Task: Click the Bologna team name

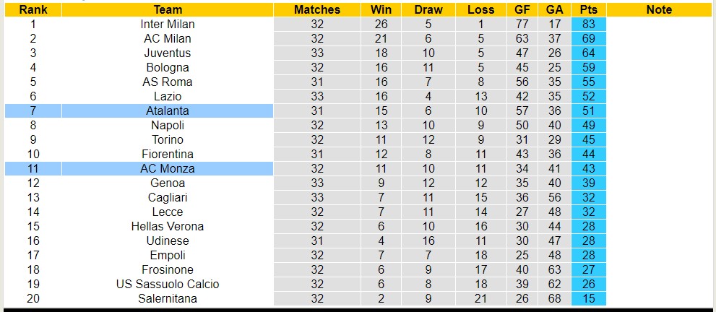Action: click(168, 67)
